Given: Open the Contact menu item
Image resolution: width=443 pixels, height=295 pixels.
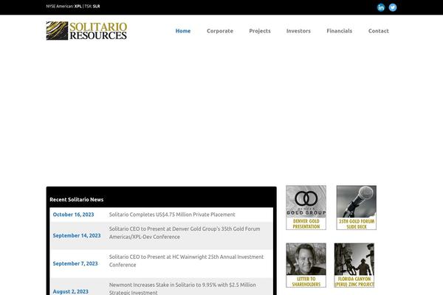Looking at the screenshot, I should point(379,31).
